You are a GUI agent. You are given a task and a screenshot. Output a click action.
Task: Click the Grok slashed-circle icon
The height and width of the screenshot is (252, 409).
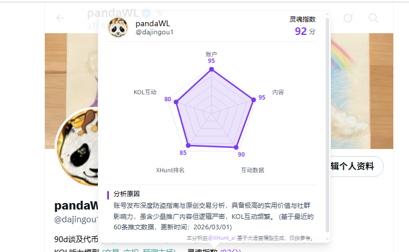tap(348, 18)
